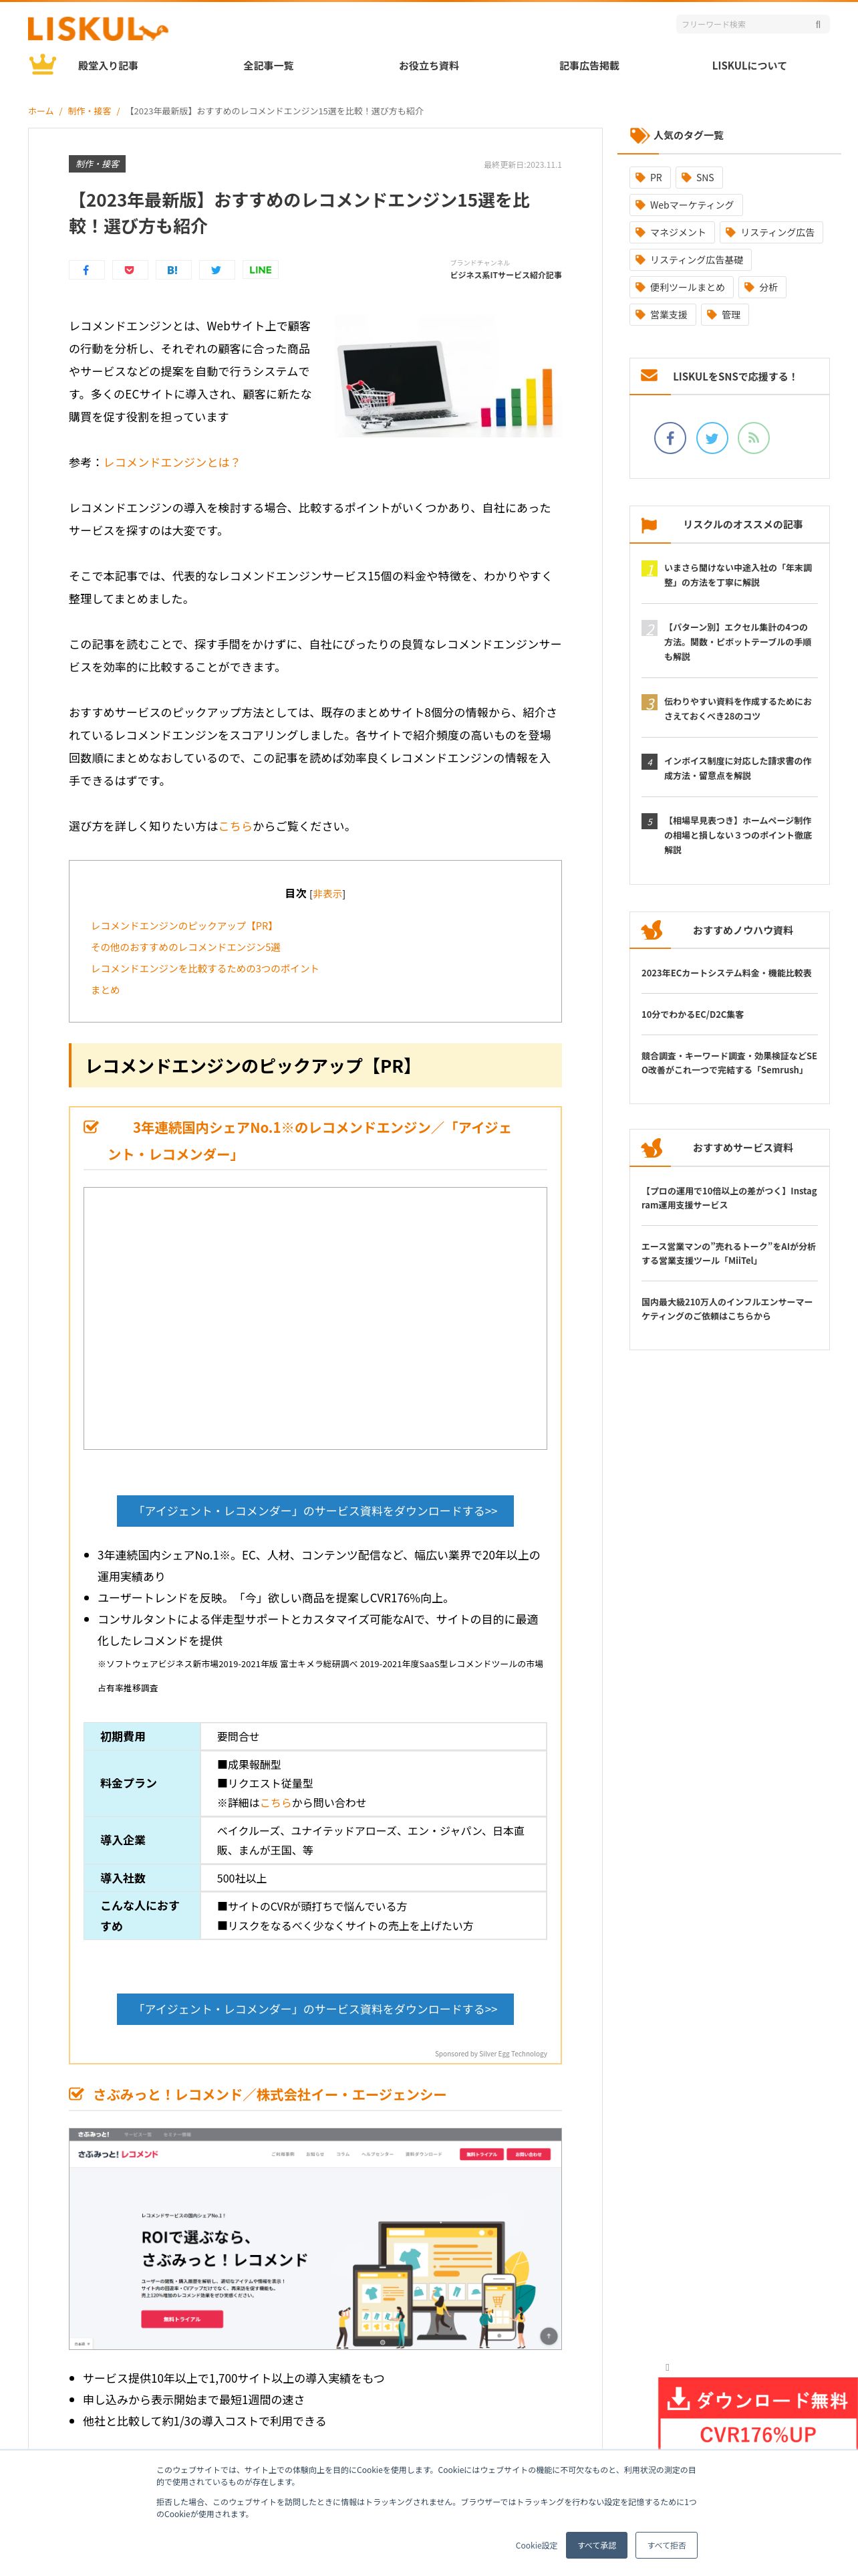858x2576 pixels.
Task: Open the Semrush resource link
Action: tap(728, 1063)
